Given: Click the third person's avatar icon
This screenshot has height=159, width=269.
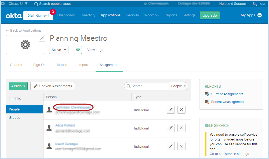Looking at the screenshot, I should [x=49, y=146].
